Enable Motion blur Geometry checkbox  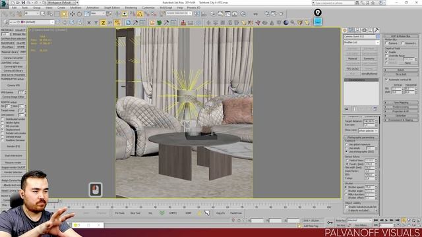tap(403, 43)
